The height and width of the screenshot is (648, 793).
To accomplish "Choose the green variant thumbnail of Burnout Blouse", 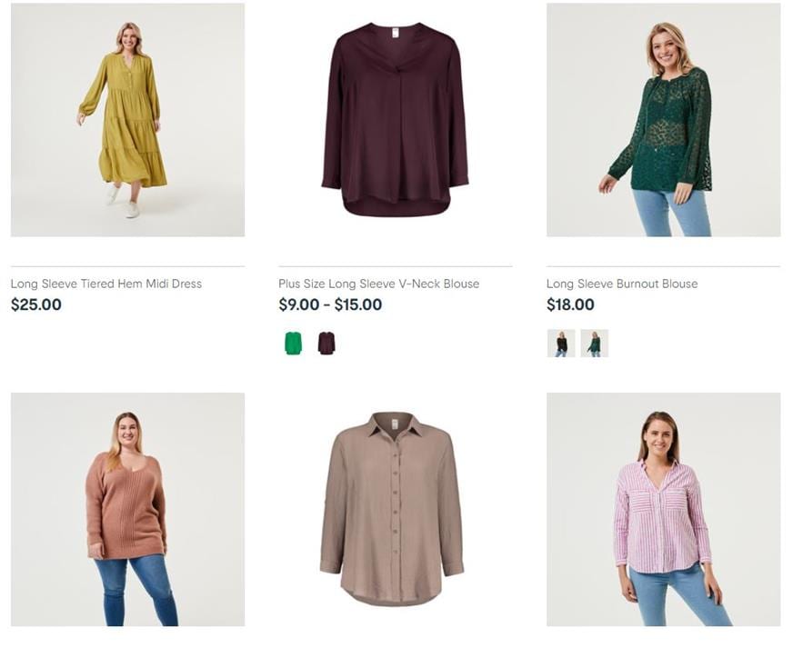I will (x=595, y=345).
